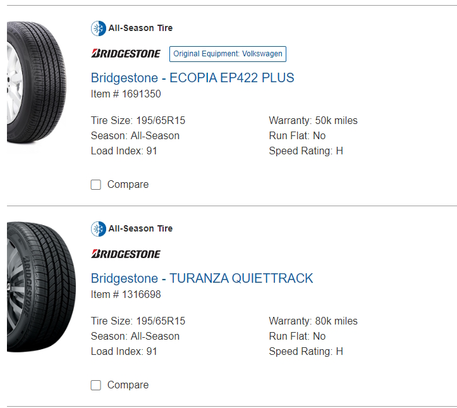Click the All-Season Tire label on first listing
This screenshot has width=457, height=408.
140,28
